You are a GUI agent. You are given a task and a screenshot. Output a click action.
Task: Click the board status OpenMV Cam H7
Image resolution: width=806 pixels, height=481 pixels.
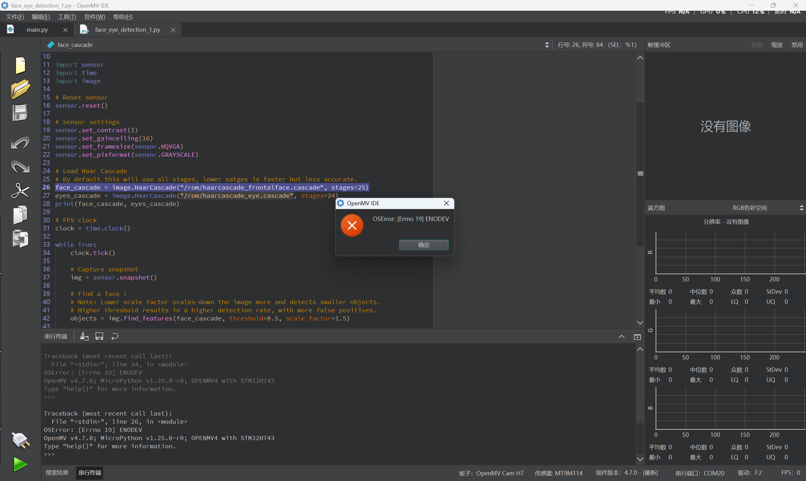[491, 473]
